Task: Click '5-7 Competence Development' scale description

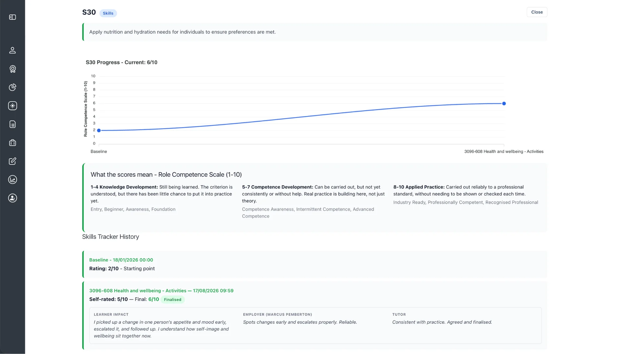Action: click(314, 194)
